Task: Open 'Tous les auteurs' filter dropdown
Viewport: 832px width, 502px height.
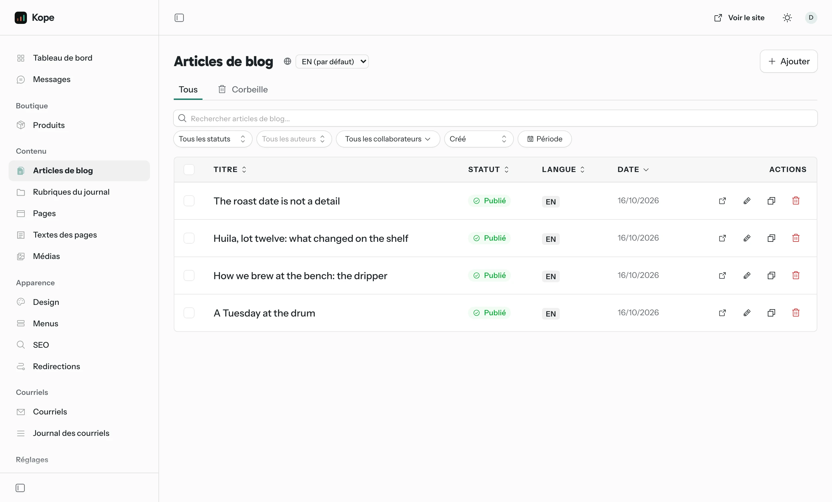Action: tap(294, 139)
